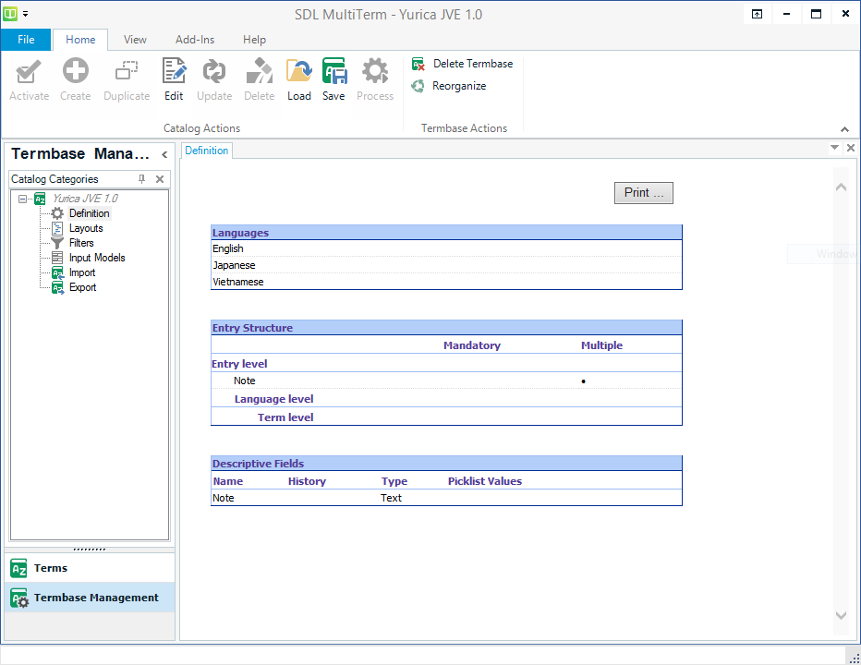Screen dimensions: 861x665
Task: Switch to the Terms view
Action: (x=51, y=568)
